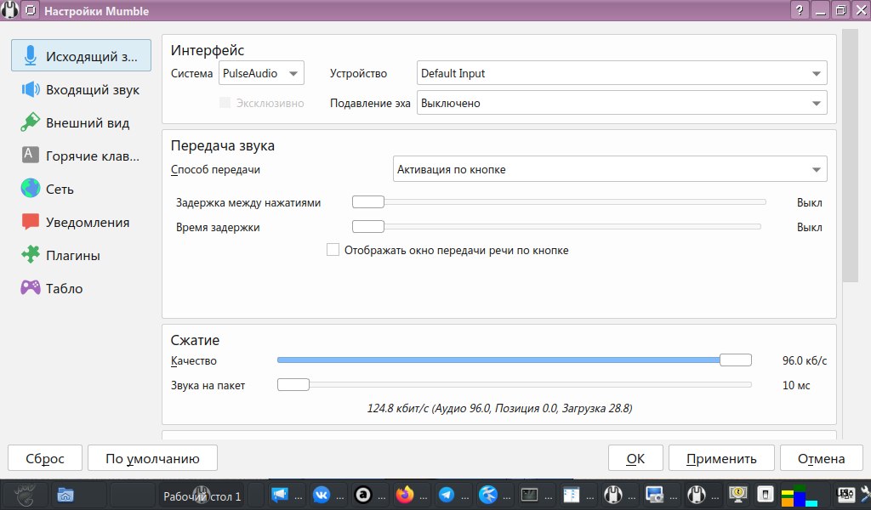871x510 pixels.
Task: Open the Способ передачи dropdown
Action: 610,168
